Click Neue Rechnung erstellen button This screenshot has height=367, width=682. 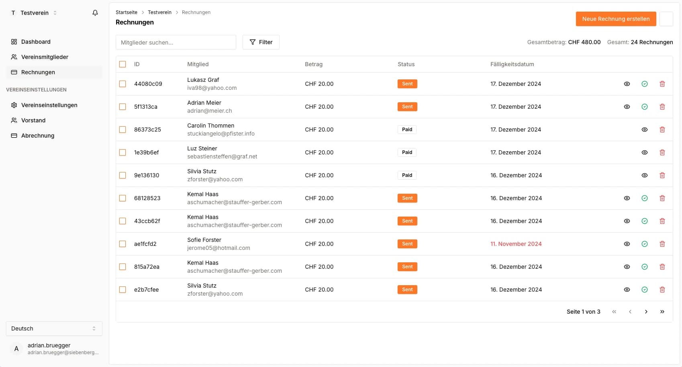[x=616, y=19]
